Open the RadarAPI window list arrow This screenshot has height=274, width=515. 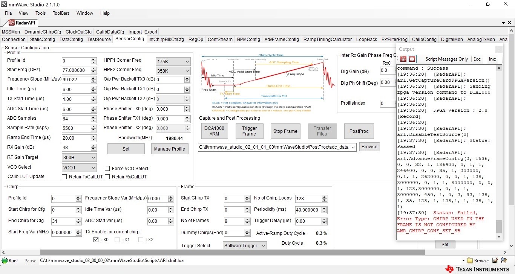[x=503, y=23]
